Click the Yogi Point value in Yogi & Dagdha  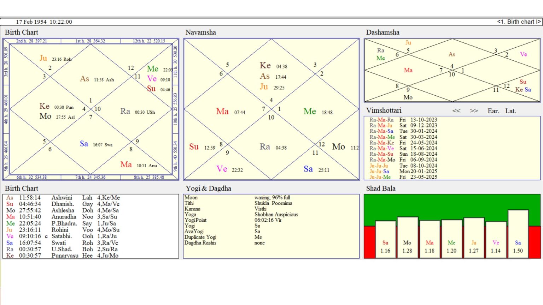click(268, 220)
